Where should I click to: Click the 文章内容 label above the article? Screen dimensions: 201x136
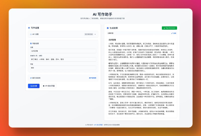[111, 33]
